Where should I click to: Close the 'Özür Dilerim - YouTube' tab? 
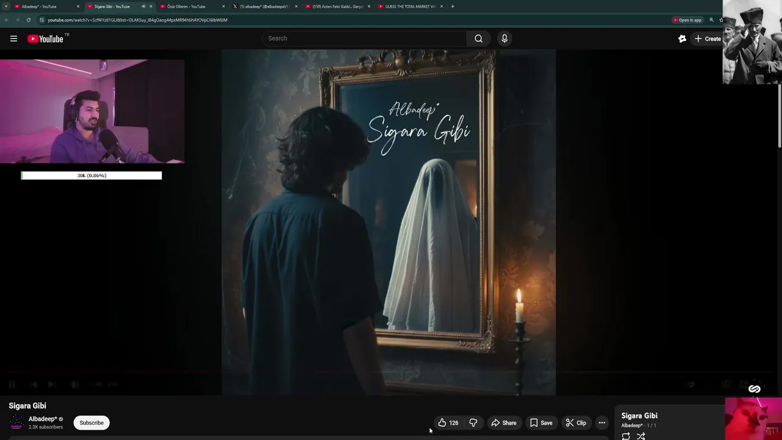(224, 6)
